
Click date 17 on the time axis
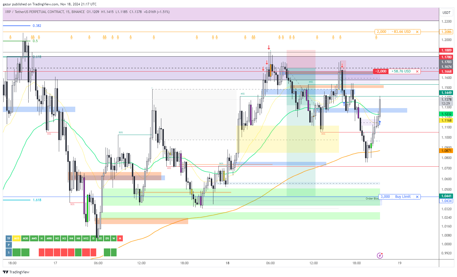click(55, 263)
